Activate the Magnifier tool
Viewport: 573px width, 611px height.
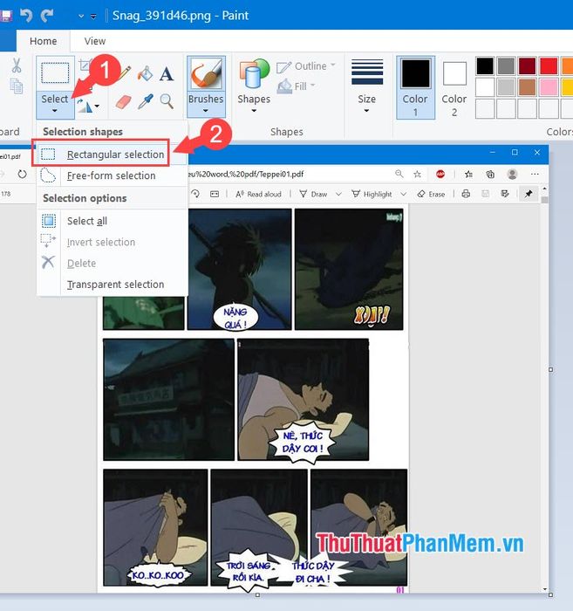tap(167, 101)
